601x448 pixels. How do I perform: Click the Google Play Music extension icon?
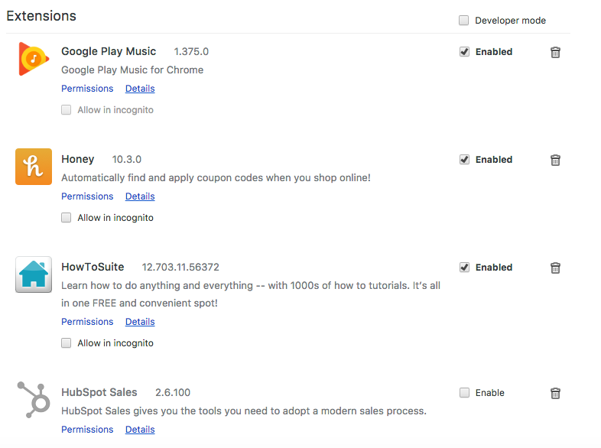(x=34, y=60)
